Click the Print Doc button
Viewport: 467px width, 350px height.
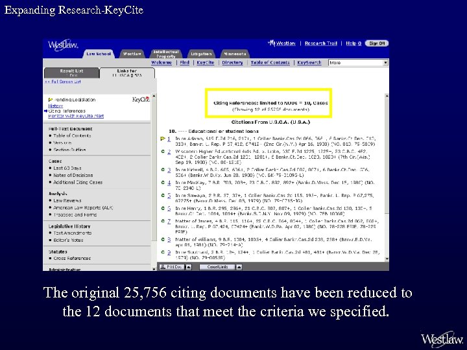pos(171,267)
